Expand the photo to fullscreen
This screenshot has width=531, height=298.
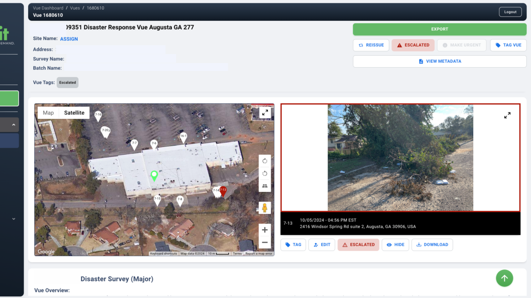click(507, 115)
